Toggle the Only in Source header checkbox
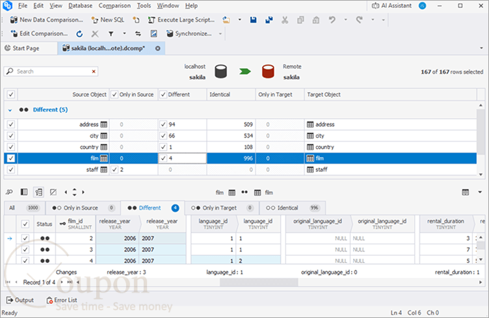This screenshot has width=489, height=318. coord(114,94)
